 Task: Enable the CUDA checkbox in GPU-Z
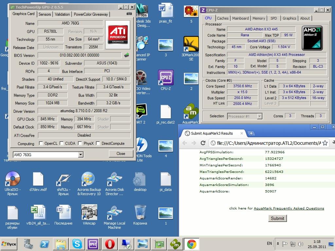tap(62, 143)
